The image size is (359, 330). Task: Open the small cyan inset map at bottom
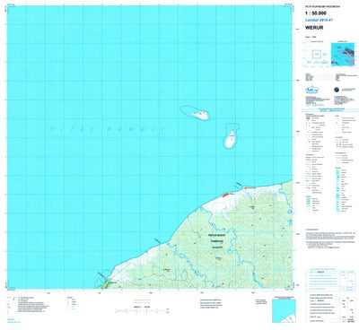tap(284, 311)
